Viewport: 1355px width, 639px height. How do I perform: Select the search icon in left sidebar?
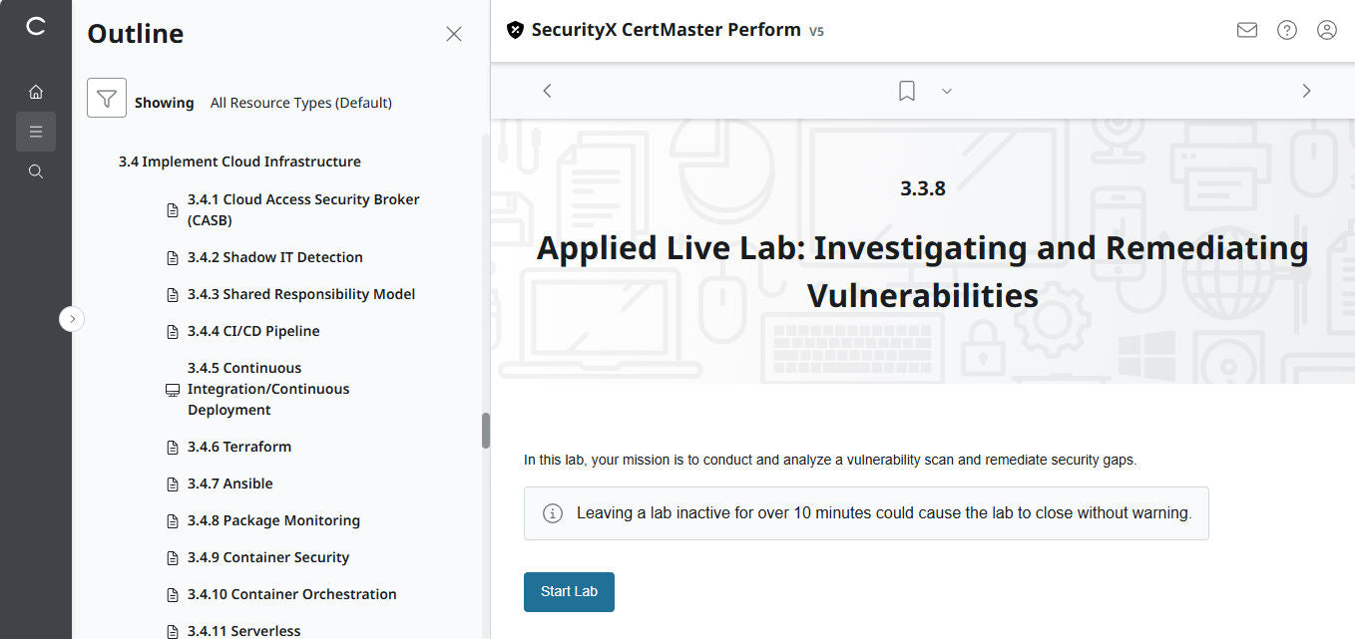36,170
